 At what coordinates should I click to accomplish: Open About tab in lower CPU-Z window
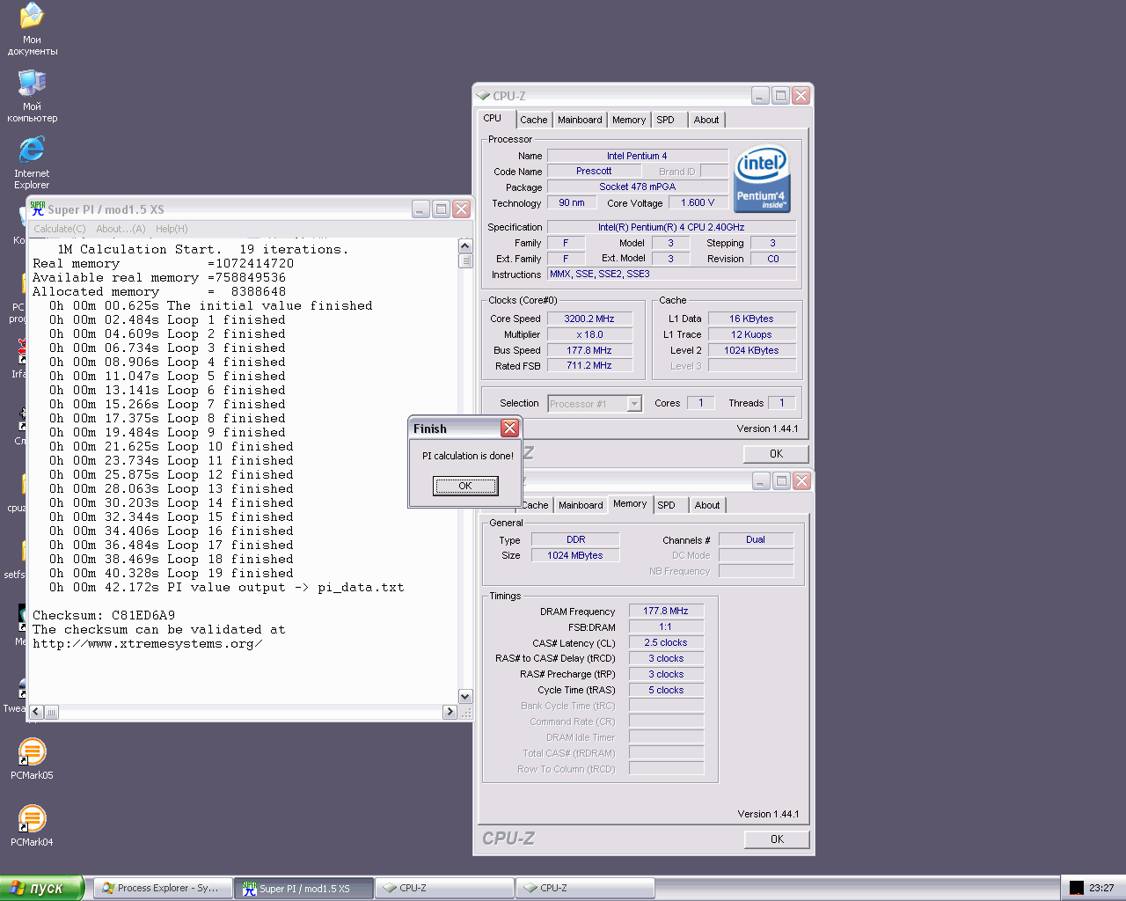707,505
